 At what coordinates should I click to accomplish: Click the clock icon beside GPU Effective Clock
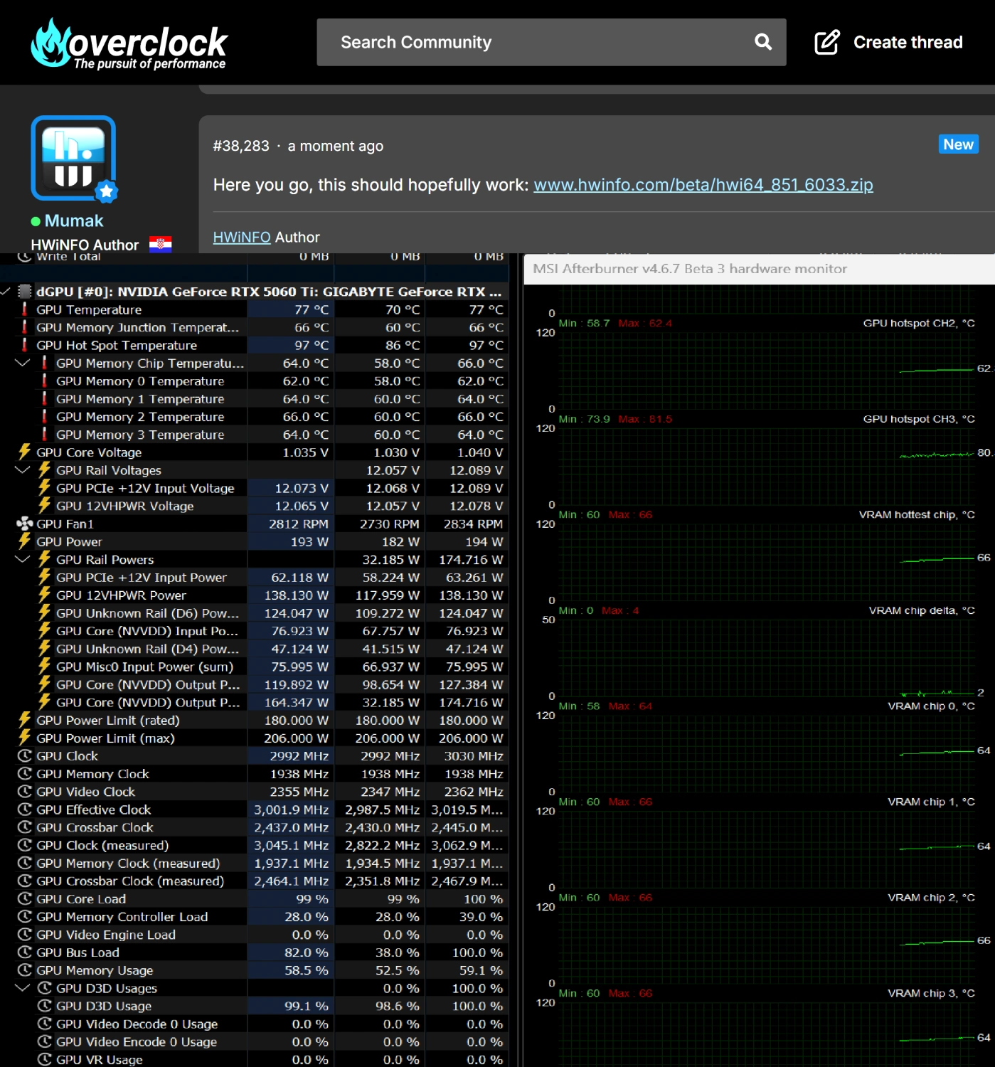click(x=25, y=809)
